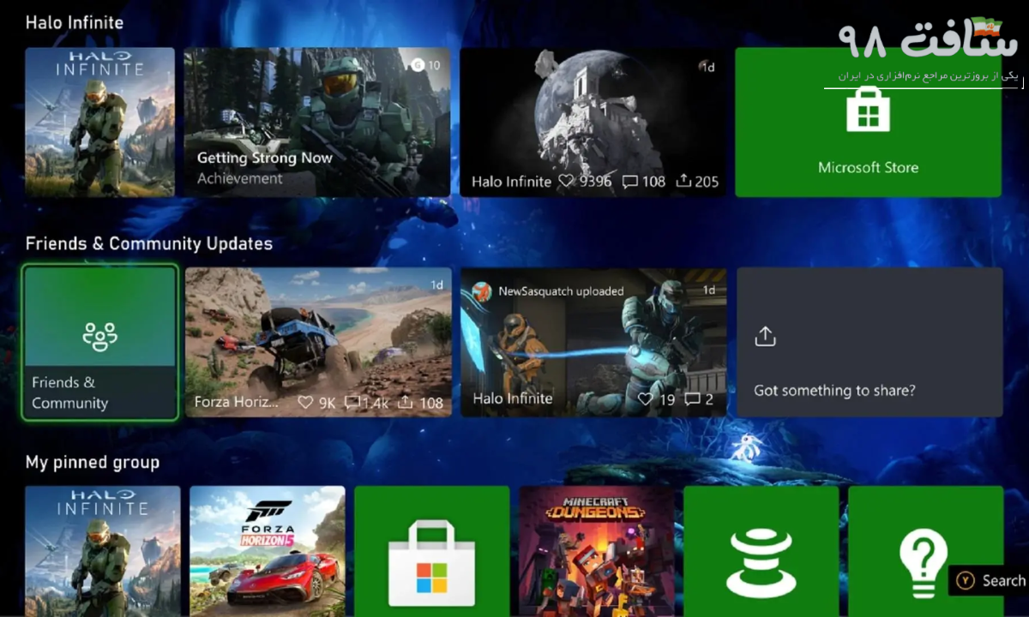
Task: Open the Friends & Community tile
Action: click(100, 343)
